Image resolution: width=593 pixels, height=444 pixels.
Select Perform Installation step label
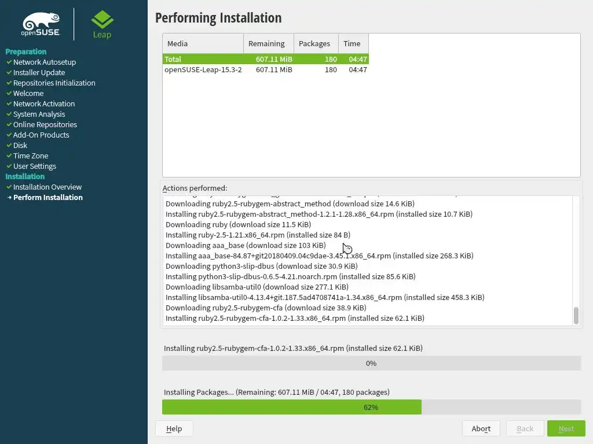point(48,198)
